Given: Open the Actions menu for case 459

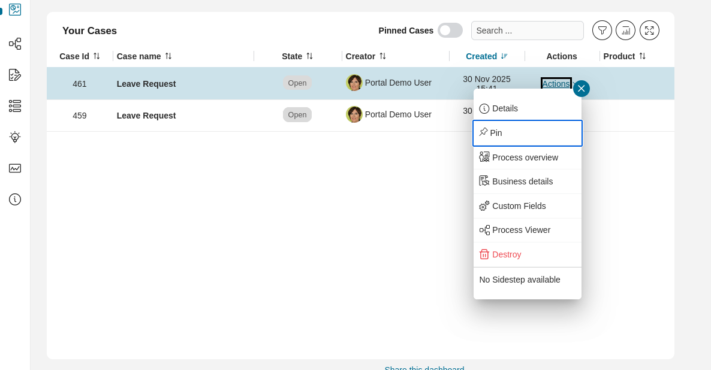Looking at the screenshot, I should coord(556,114).
